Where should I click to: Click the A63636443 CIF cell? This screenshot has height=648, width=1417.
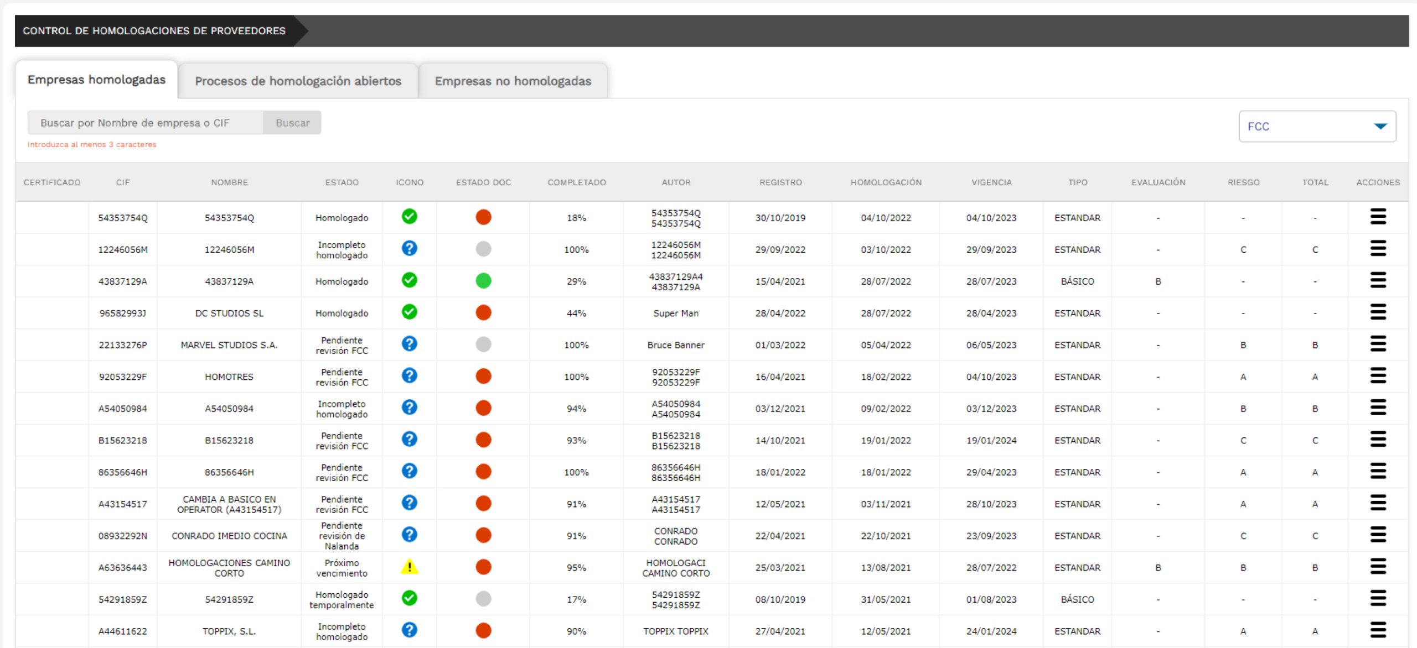point(122,568)
